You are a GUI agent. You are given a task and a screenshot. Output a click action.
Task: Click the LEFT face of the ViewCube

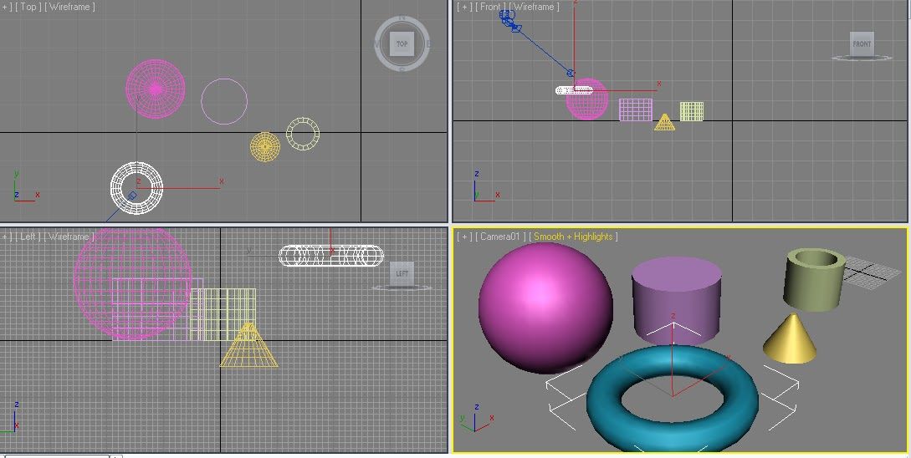pos(402,272)
